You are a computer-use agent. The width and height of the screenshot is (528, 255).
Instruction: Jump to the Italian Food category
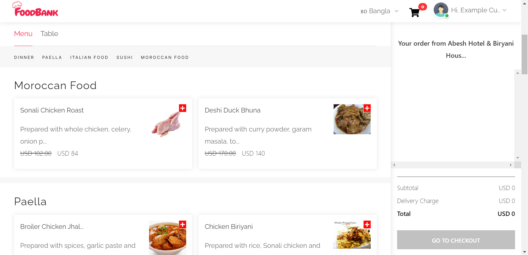pos(89,57)
